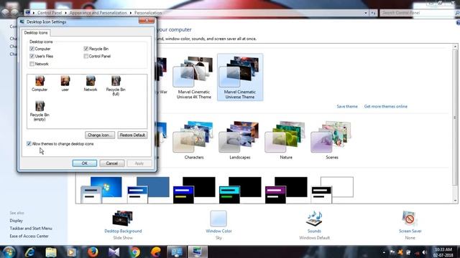Select the black theme with cyan title bar
Viewport: 460px width, 258px height.
240,190
